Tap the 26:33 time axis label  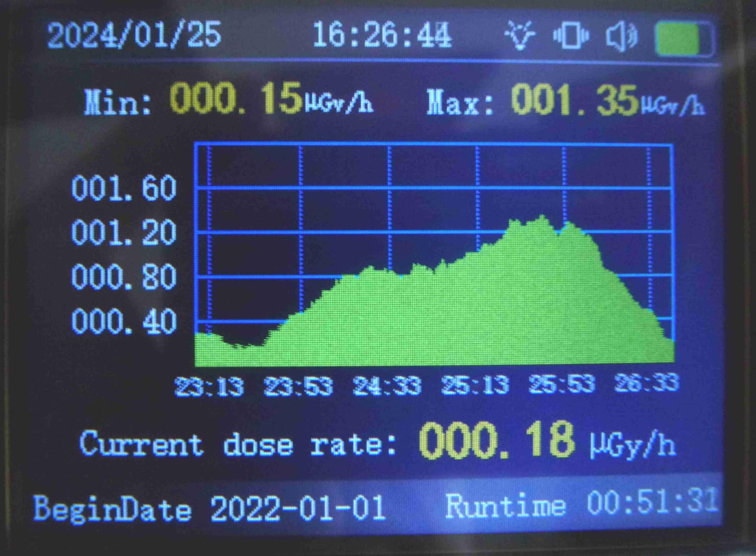click(647, 382)
